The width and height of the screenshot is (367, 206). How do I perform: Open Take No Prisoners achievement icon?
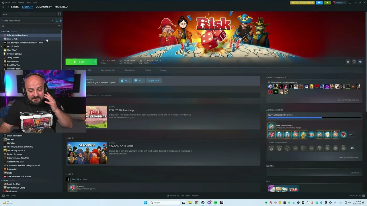271,126
